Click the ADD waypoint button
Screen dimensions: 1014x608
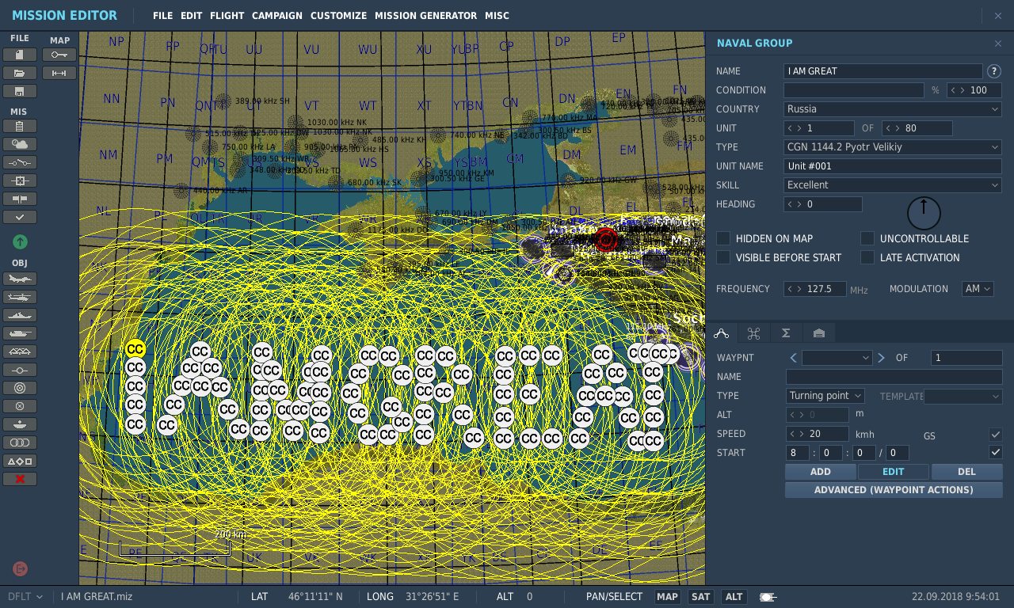(821, 472)
